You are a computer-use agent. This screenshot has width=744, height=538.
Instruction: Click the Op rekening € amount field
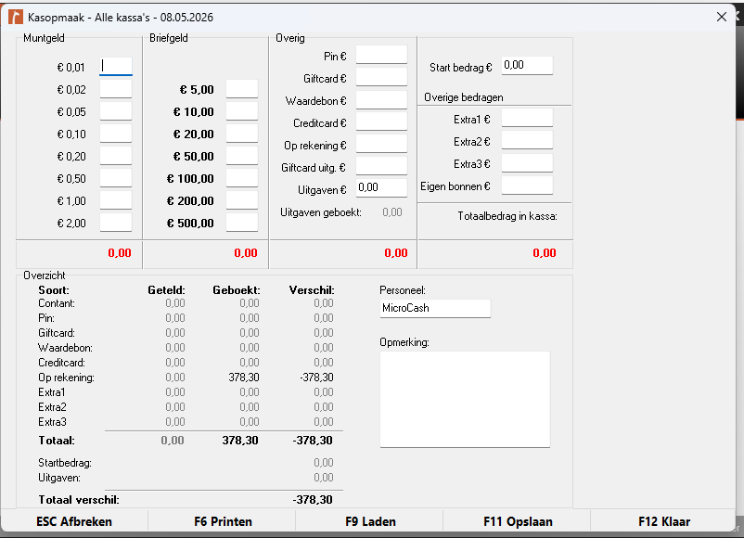pos(381,144)
